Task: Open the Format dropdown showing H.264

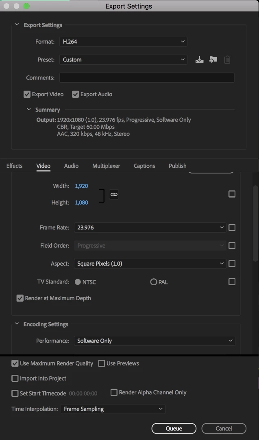Action: [x=123, y=42]
